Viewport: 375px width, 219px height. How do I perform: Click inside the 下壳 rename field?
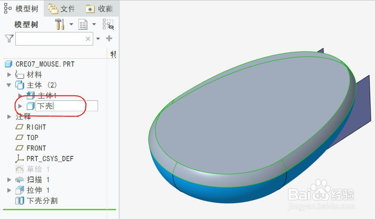coord(67,106)
